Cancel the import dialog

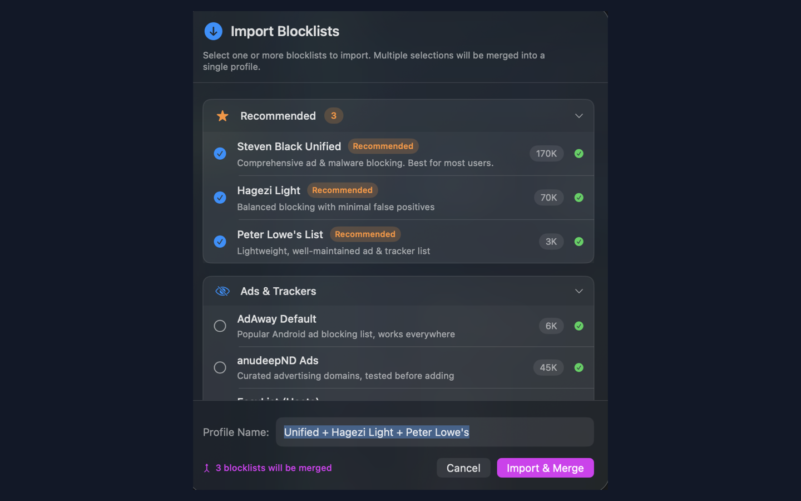(x=463, y=468)
